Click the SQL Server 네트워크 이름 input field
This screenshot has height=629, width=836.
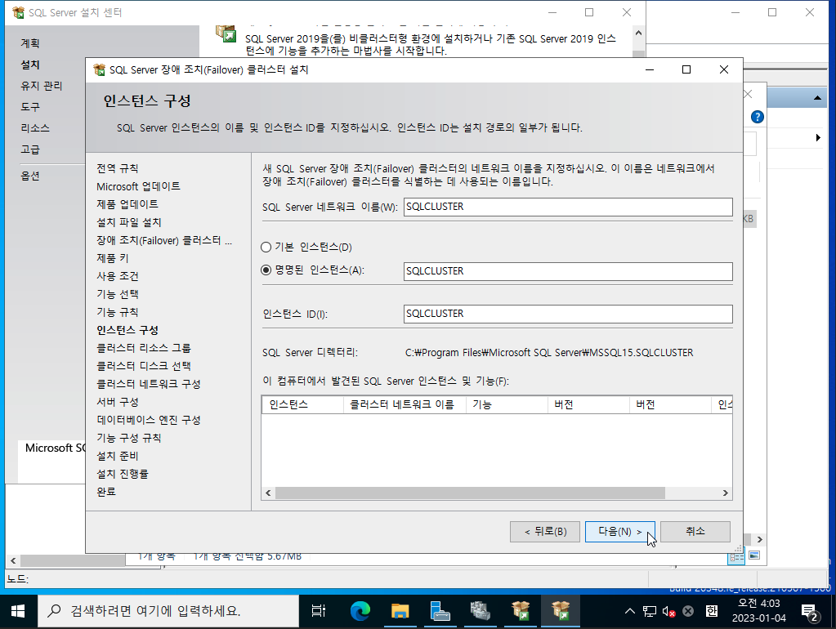coord(568,207)
